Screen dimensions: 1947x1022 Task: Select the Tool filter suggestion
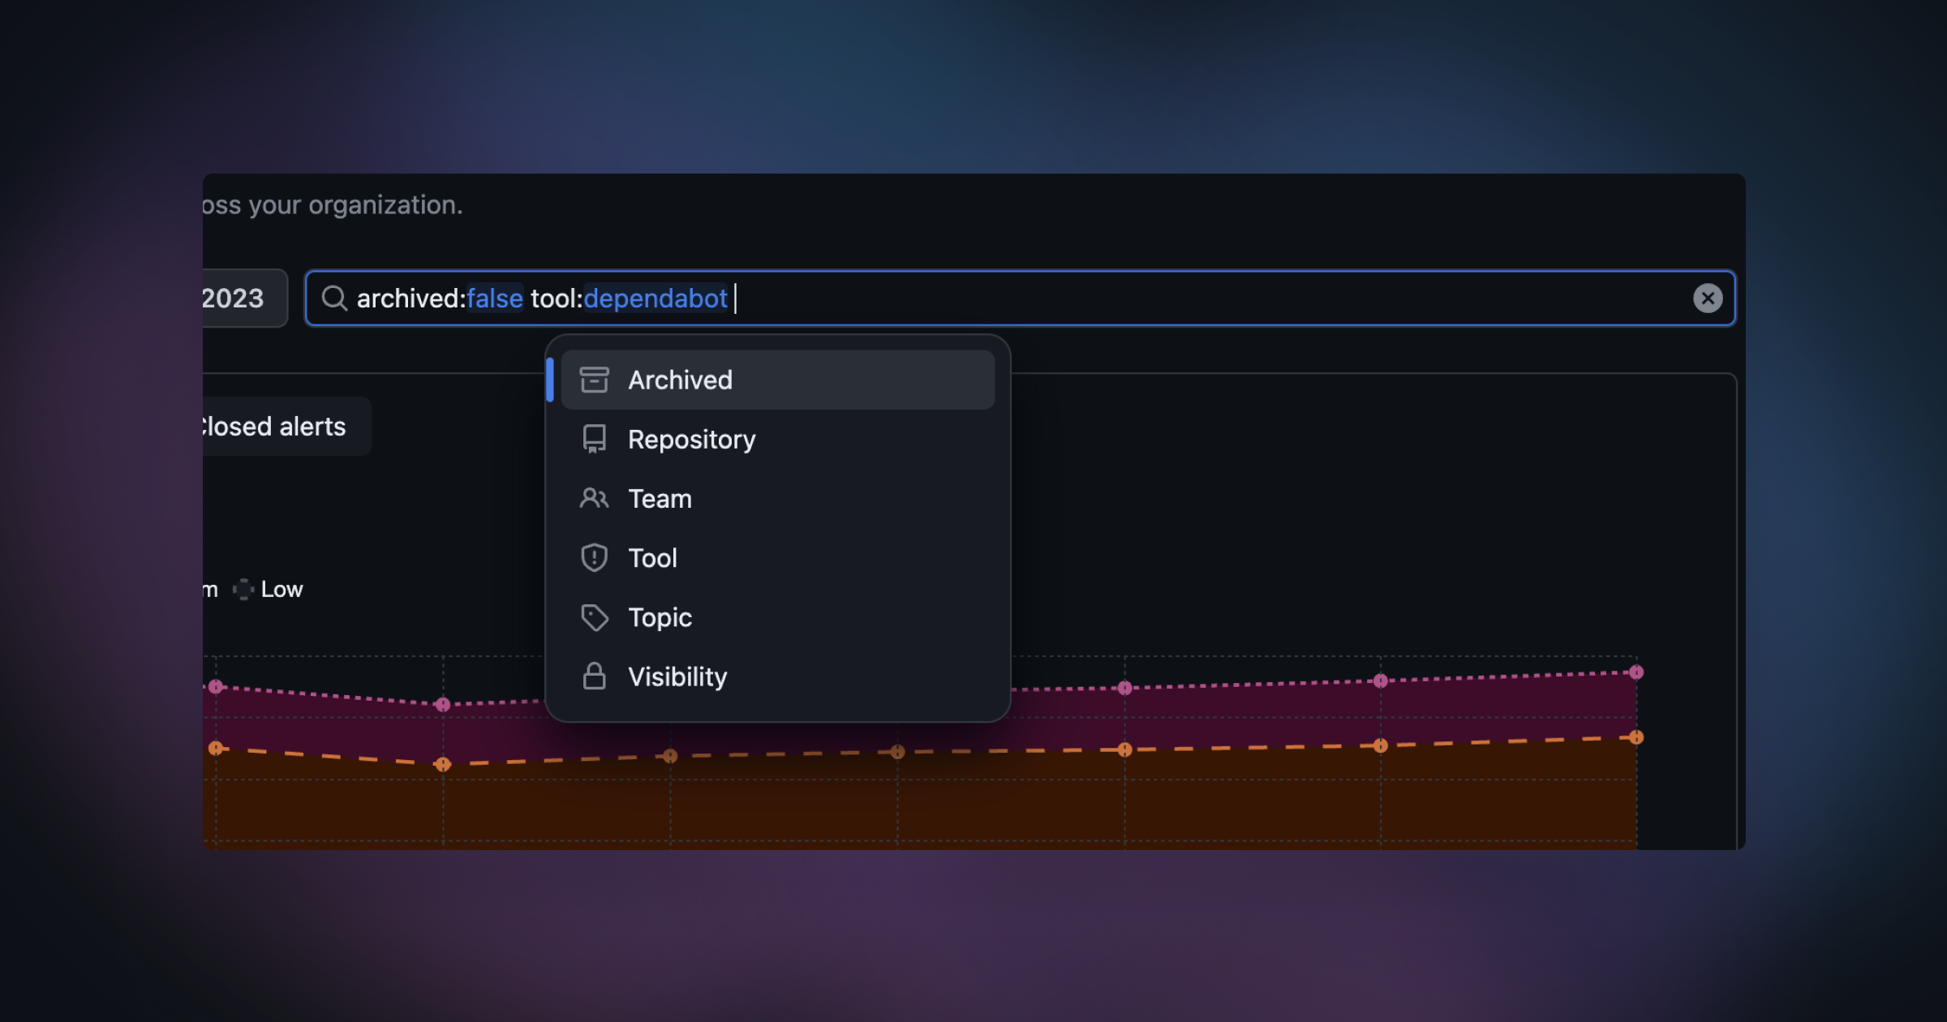pos(777,557)
